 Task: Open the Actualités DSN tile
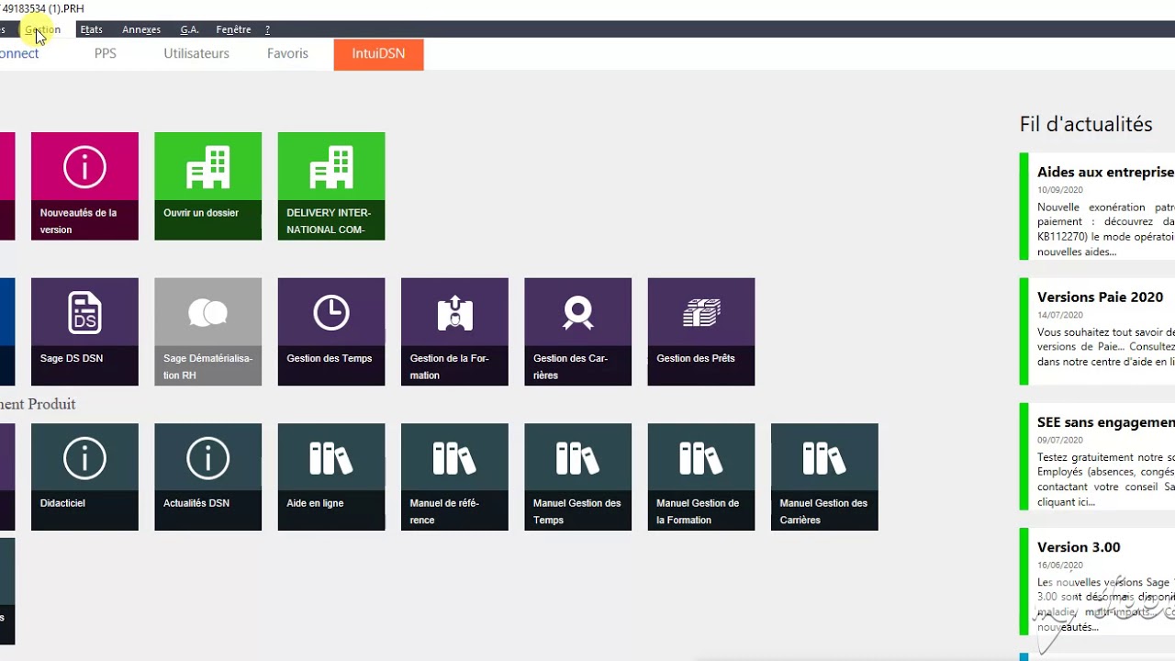click(x=207, y=476)
